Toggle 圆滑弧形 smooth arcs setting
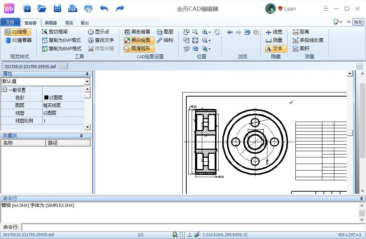Screen dimensions: 366x239 tap(139, 48)
